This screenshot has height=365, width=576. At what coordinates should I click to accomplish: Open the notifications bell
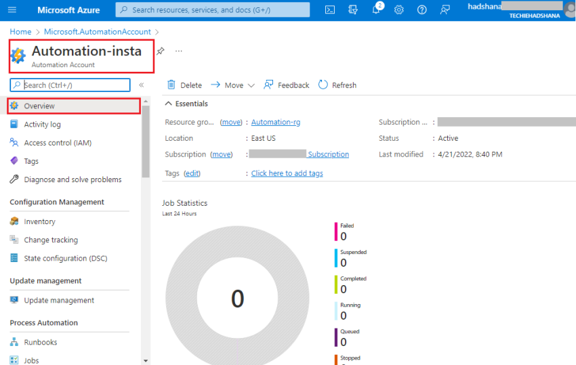[376, 10]
